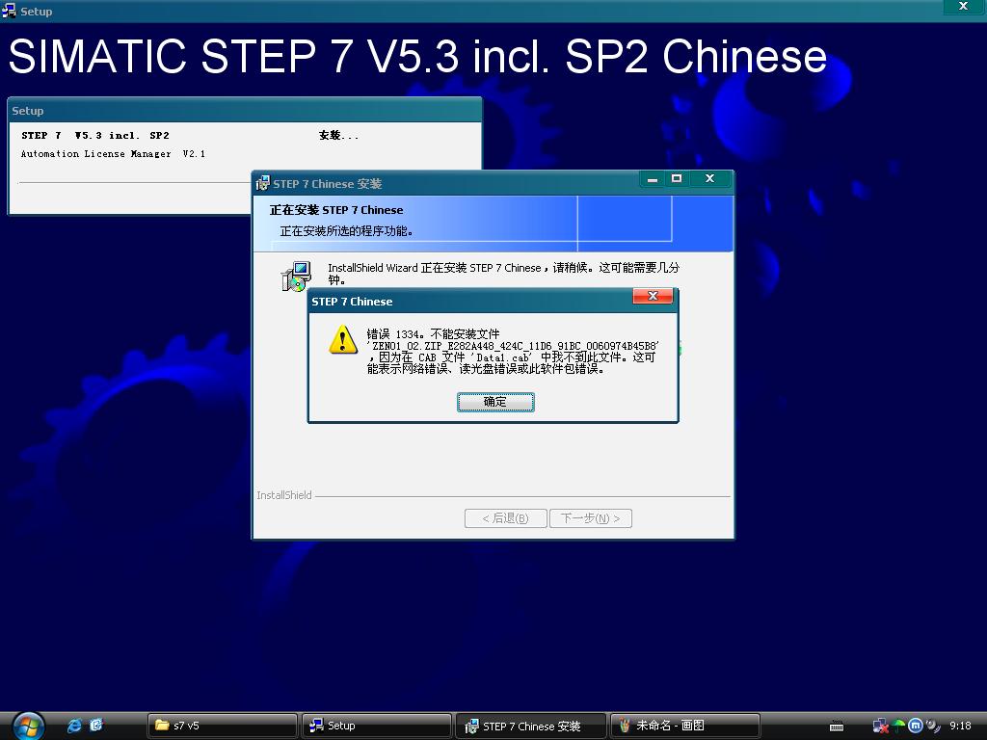This screenshot has height=740, width=987.
Task: Click the speaker volume tray icon
Action: pyautogui.click(x=933, y=727)
